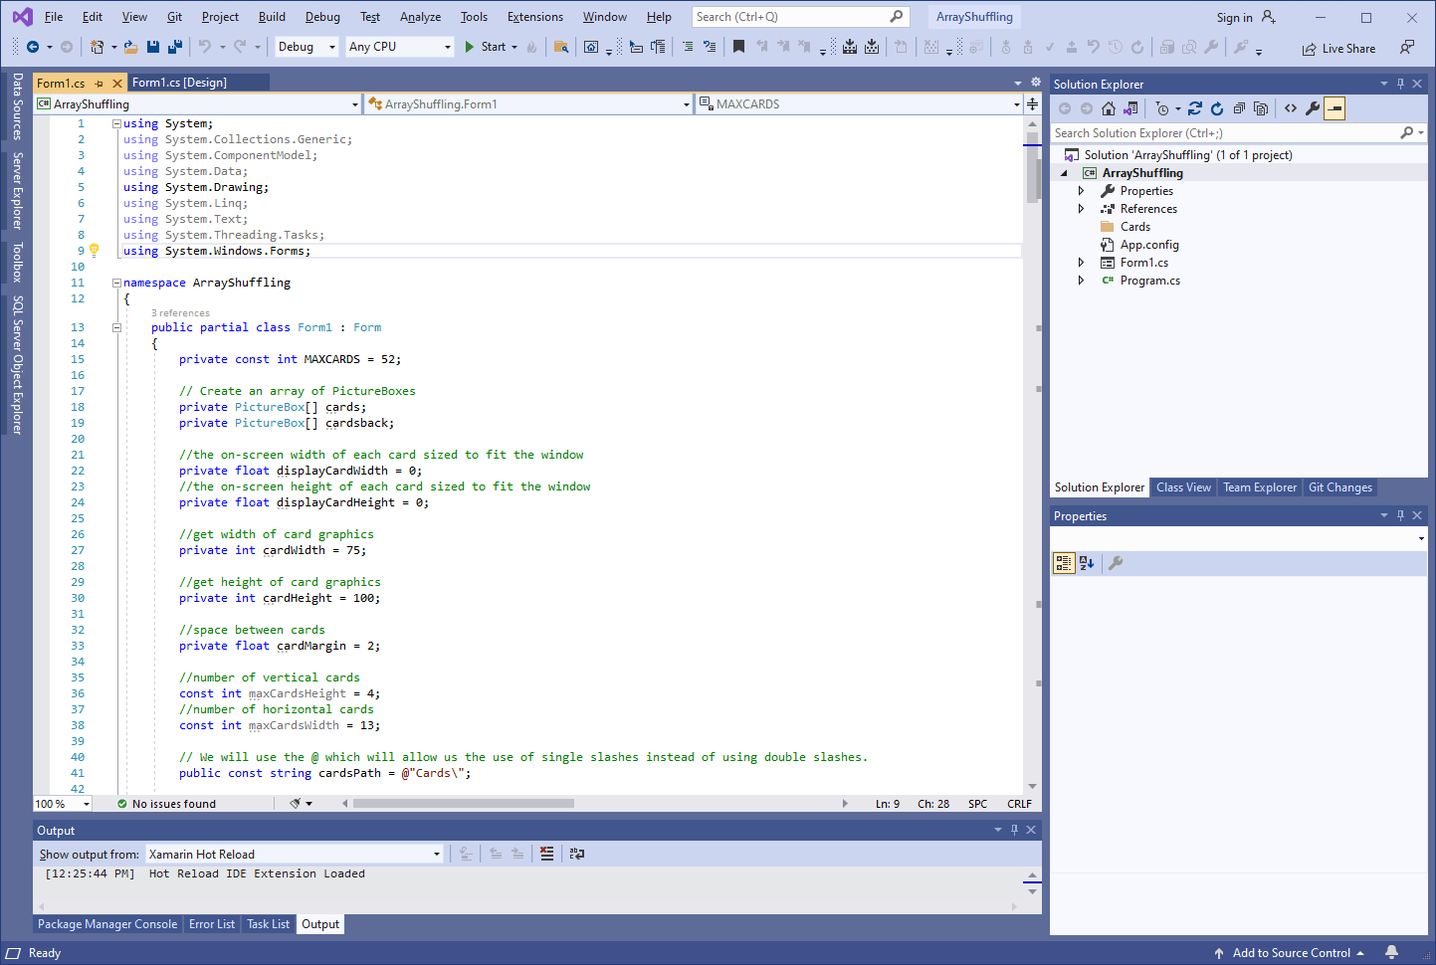Expand the References node in Solution Explorer
Screen dimensions: 1436x965
(1082, 209)
